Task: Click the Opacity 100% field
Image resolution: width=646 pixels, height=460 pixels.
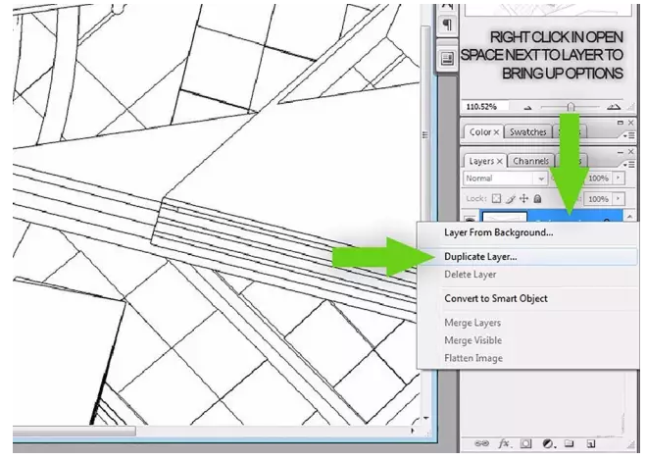Action: [x=598, y=179]
